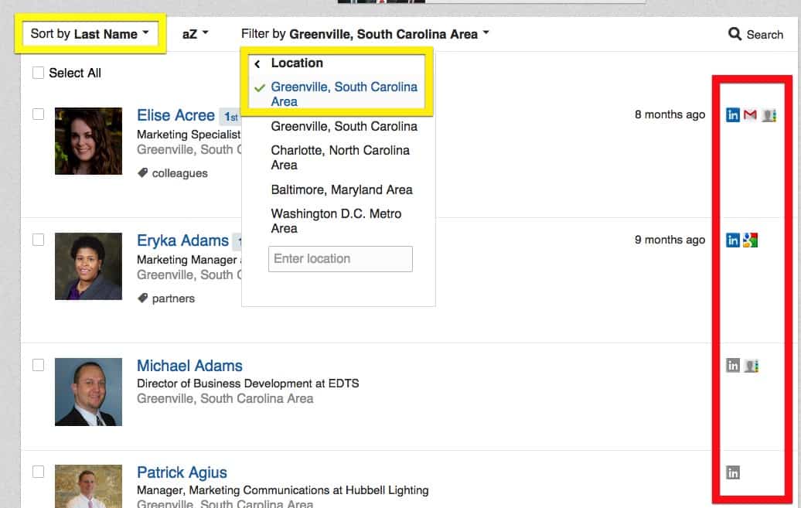Image resolution: width=801 pixels, height=508 pixels.
Task: Select Michael Adams using his checkbox
Action: [x=38, y=365]
